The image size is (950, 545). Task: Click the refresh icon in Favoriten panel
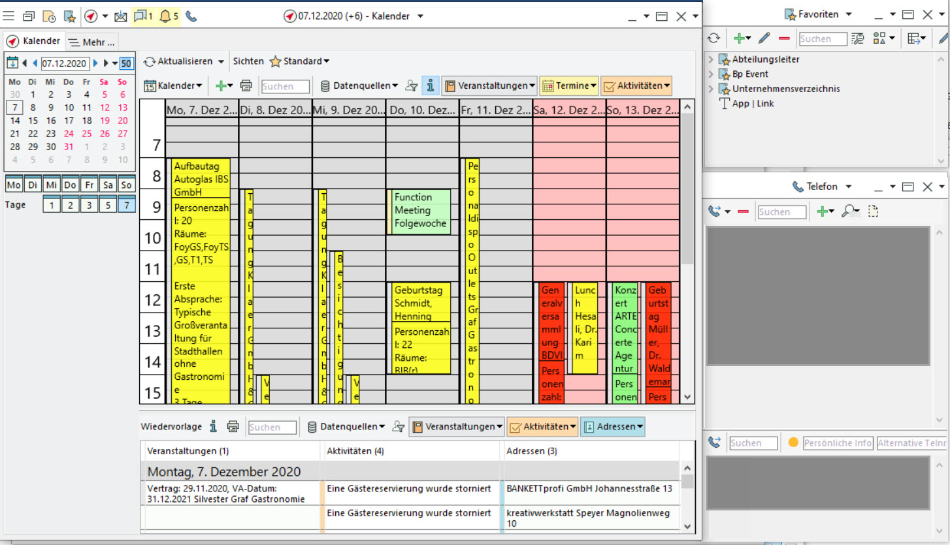coord(713,39)
